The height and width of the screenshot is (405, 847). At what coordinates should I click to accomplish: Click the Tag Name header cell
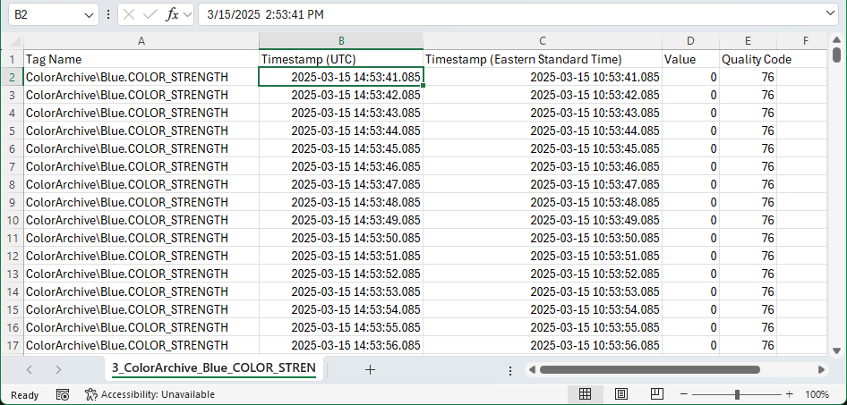(141, 59)
